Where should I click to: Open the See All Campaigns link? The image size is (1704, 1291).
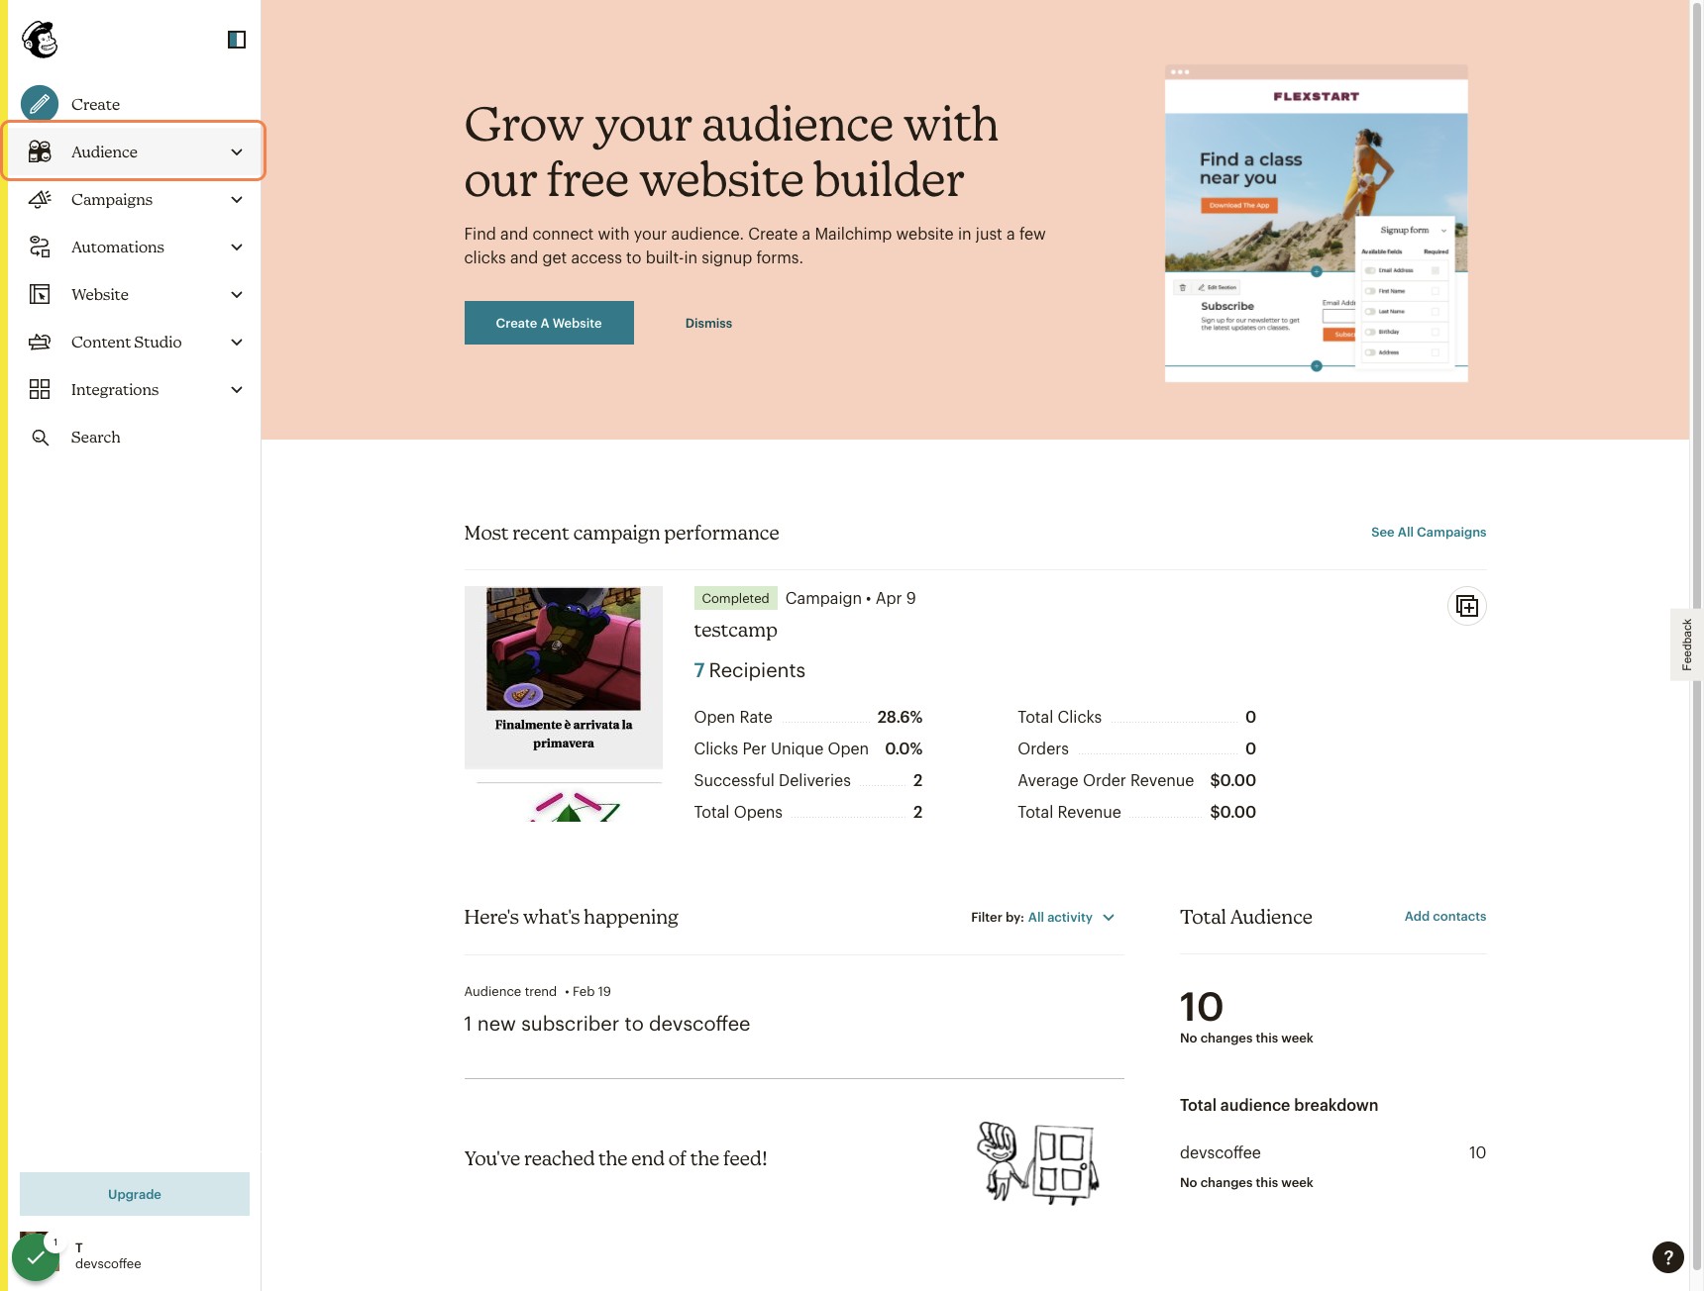tap(1429, 533)
